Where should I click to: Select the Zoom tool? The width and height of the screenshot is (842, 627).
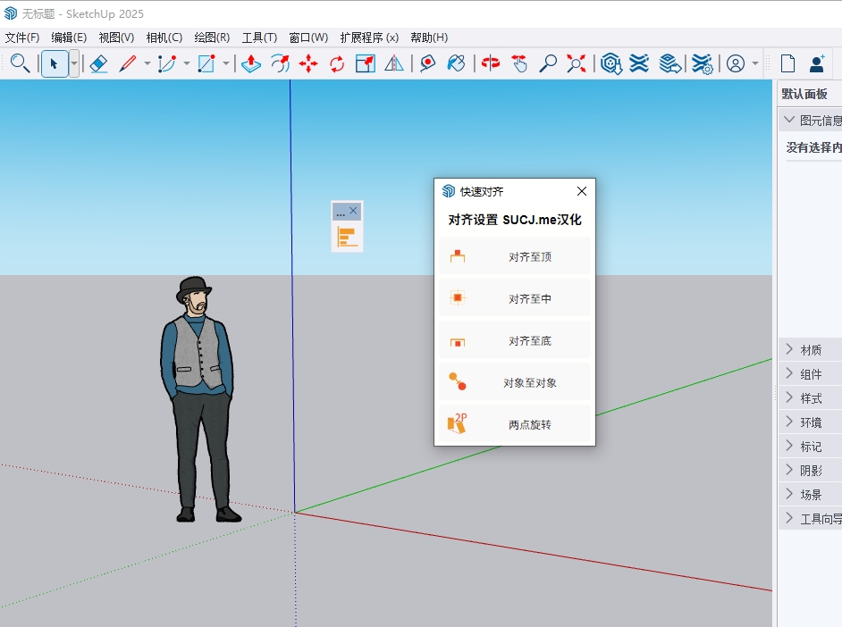tap(548, 63)
